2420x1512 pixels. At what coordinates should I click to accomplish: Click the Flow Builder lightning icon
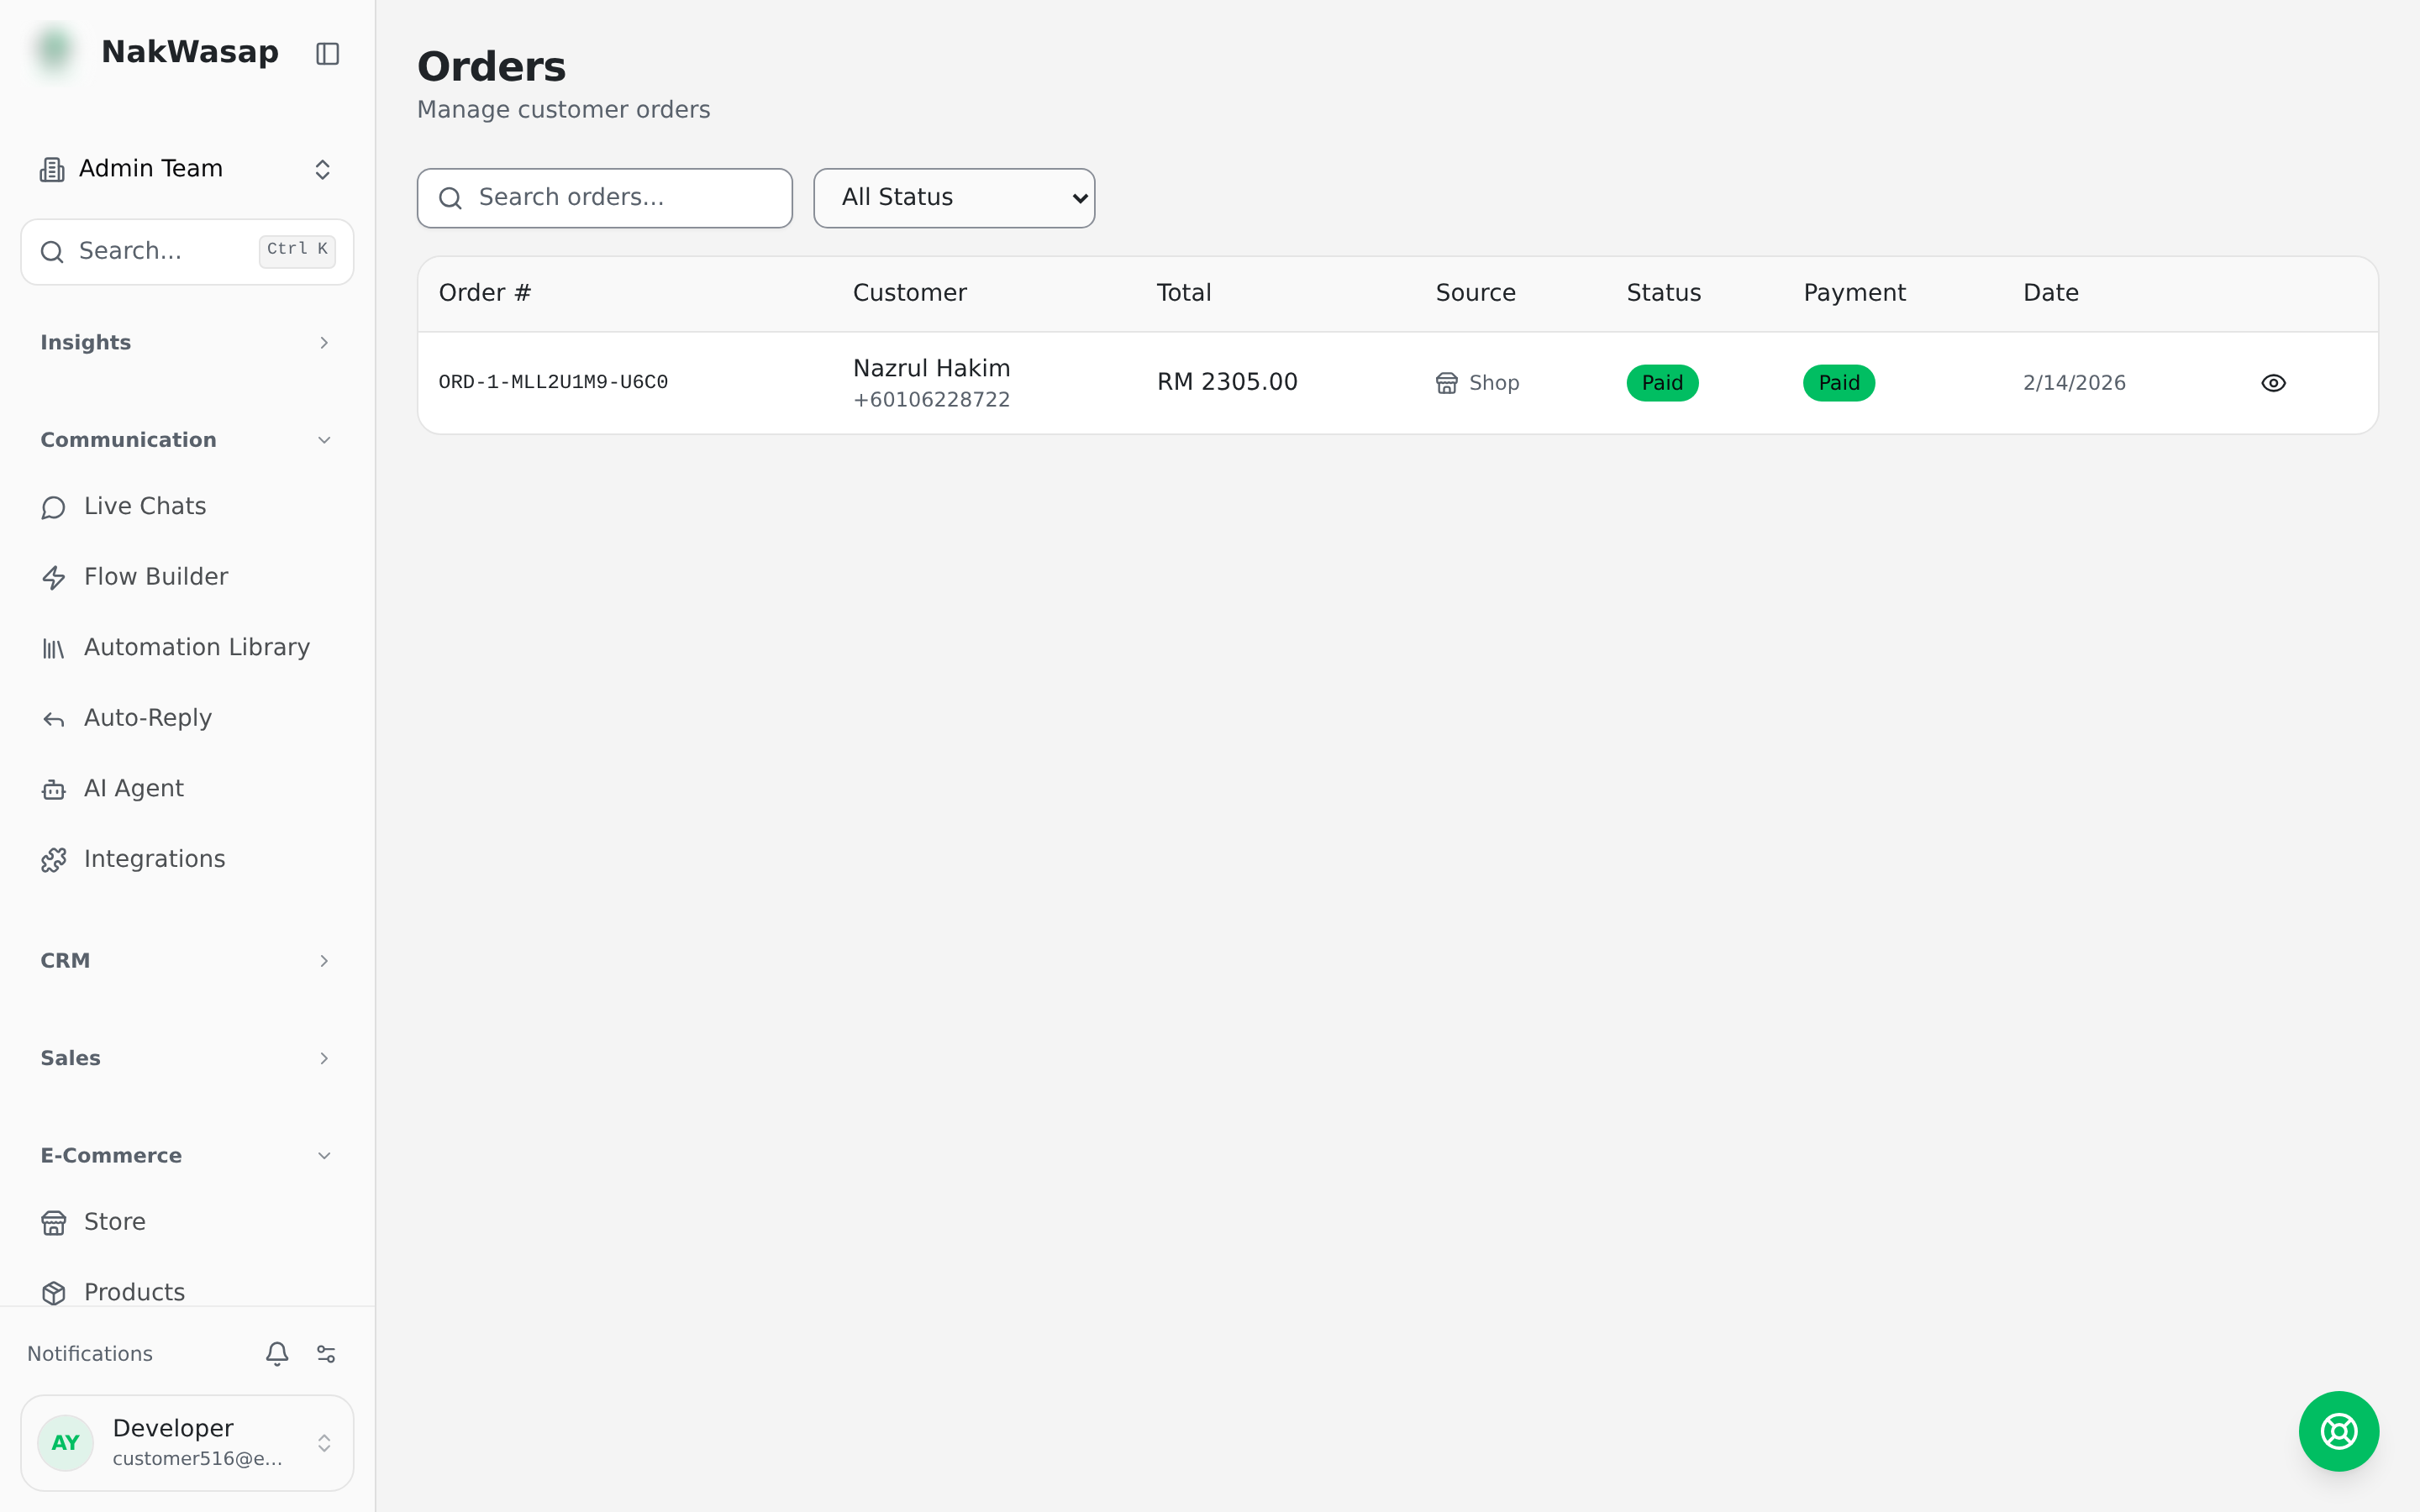(54, 578)
